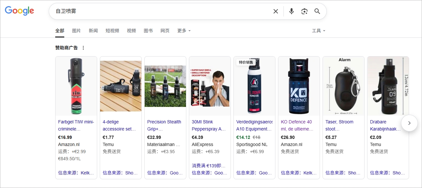
Task: Expand the 更多 dropdown menu
Action: tap(184, 31)
